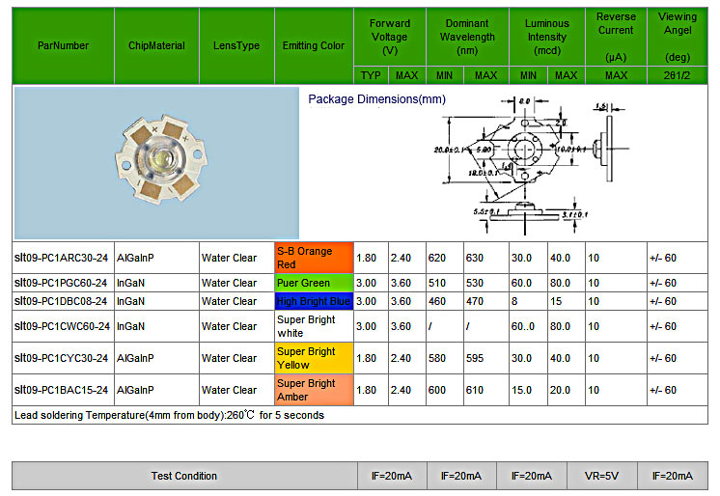Click AlGaInP in the slt09-PC1ARC30-24 row
This screenshot has height=496, width=720.
tap(135, 258)
